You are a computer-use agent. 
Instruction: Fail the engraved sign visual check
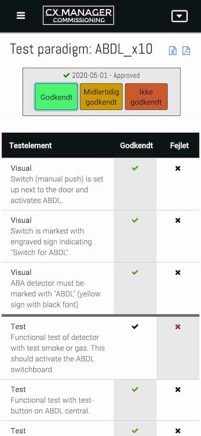pyautogui.click(x=178, y=221)
